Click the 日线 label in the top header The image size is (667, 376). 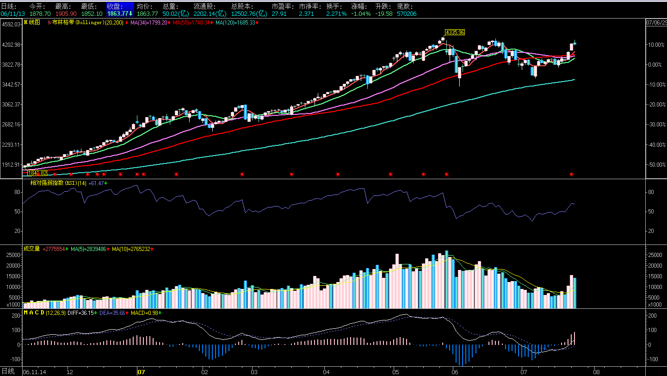(8, 6)
